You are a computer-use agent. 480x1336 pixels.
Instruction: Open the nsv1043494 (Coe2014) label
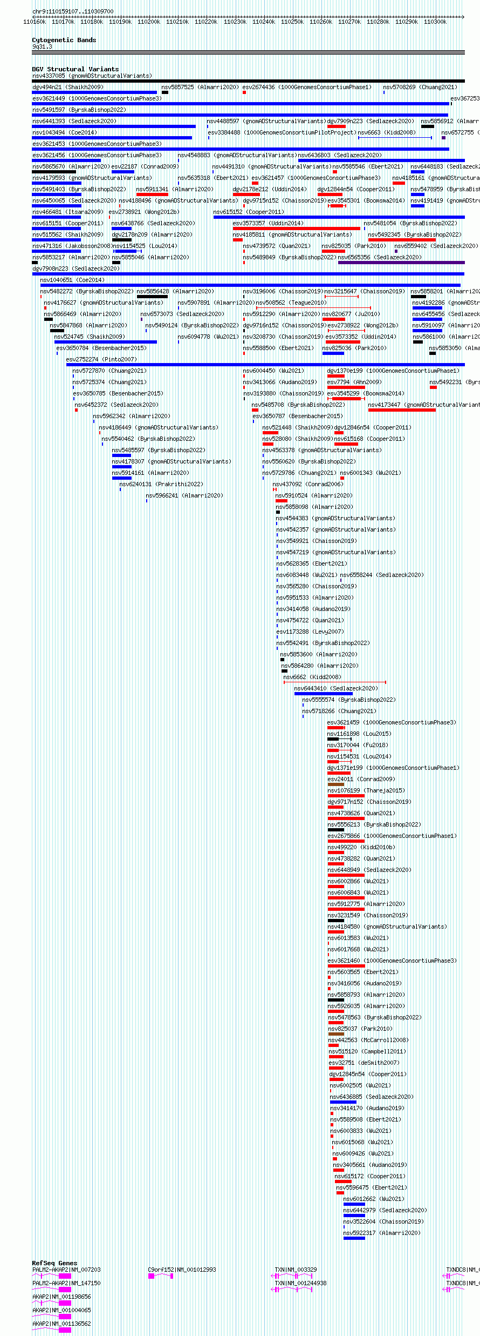tap(65, 132)
